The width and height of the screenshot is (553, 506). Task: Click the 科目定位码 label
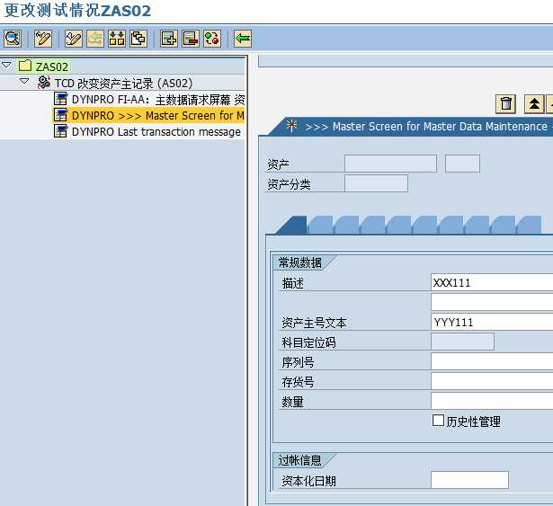click(x=308, y=342)
